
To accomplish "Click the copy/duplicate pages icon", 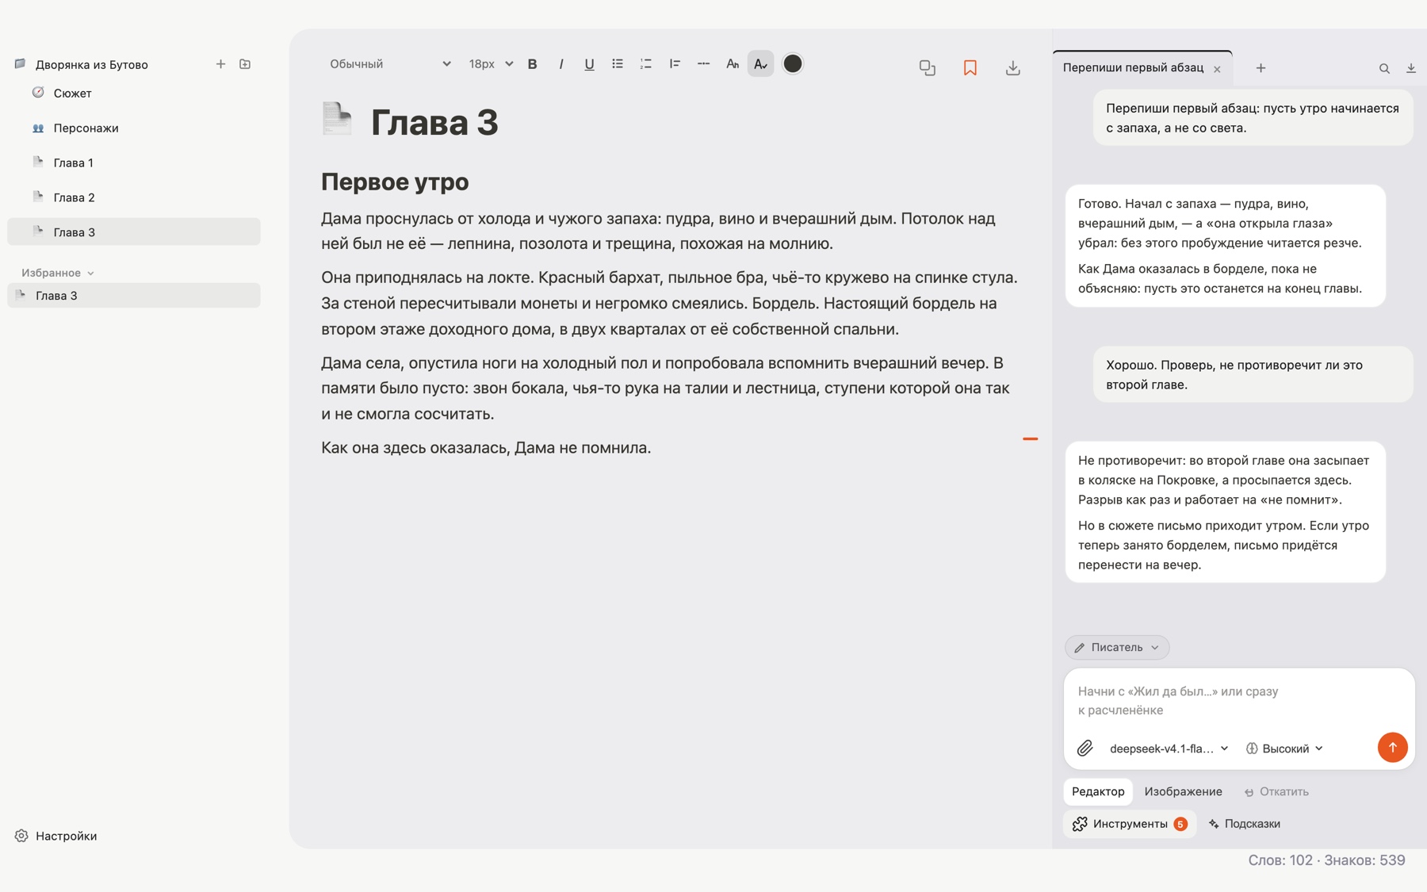I will [x=928, y=68].
